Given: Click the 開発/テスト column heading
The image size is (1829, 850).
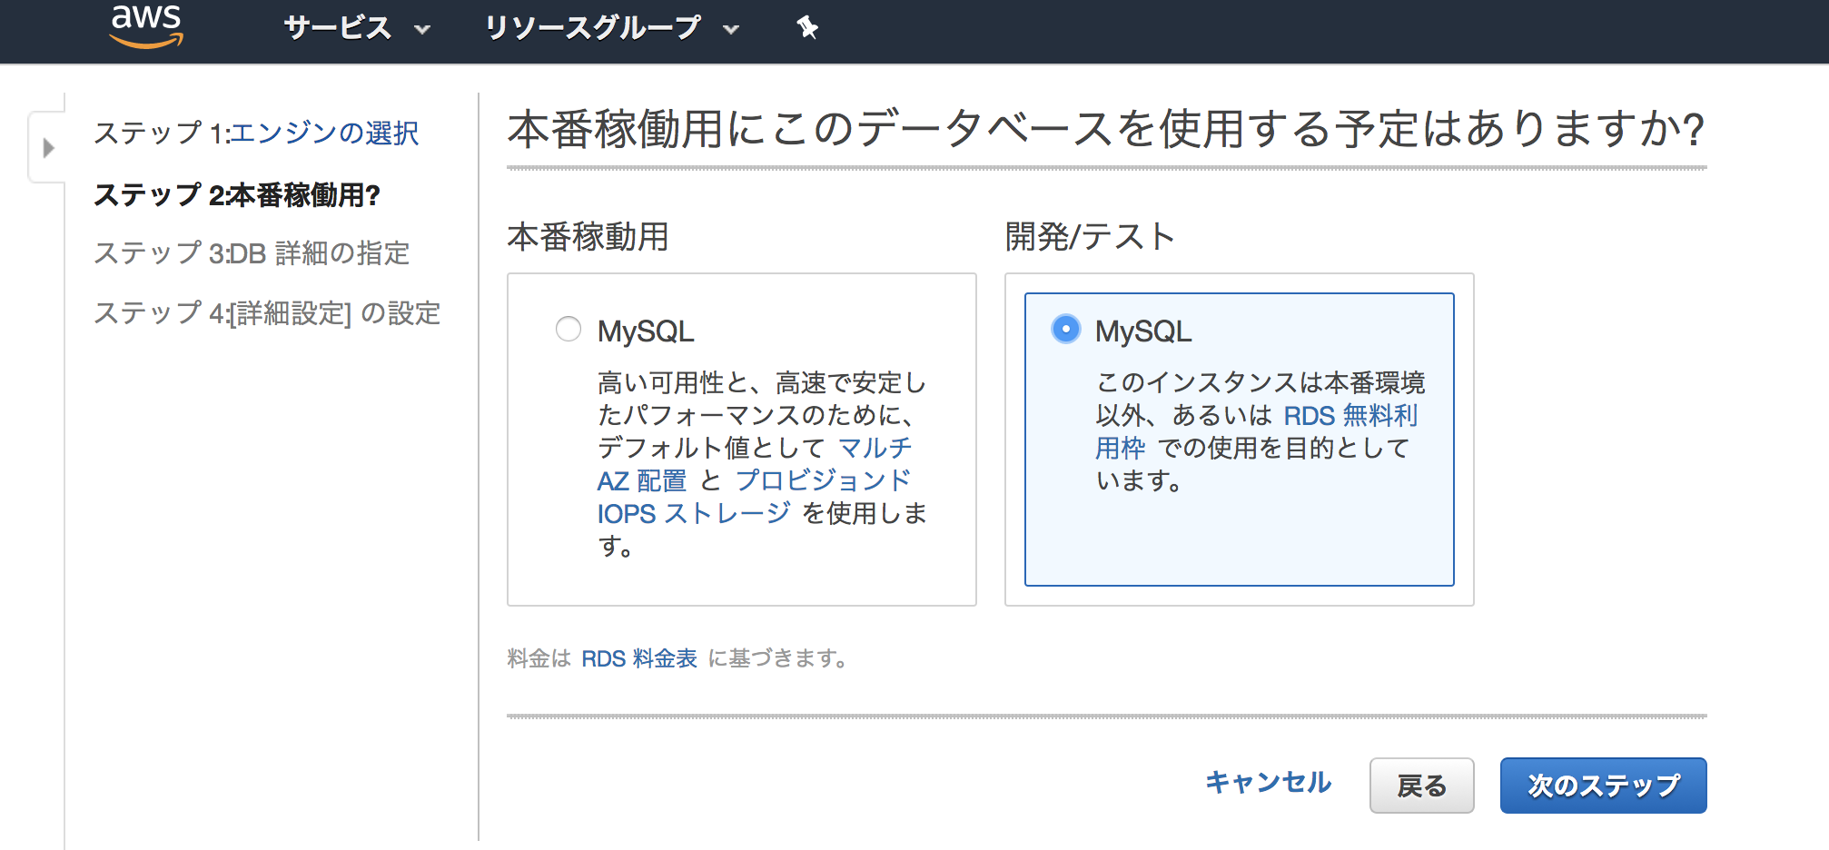Looking at the screenshot, I should pyautogui.click(x=1090, y=237).
